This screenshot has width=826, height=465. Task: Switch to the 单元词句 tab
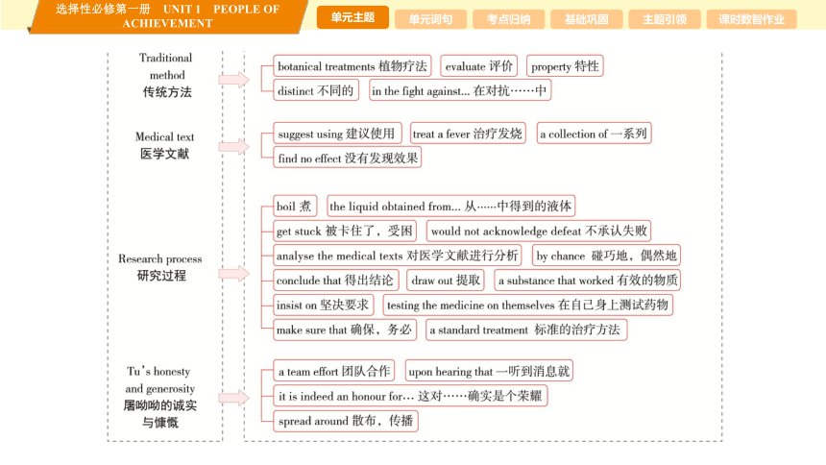[x=430, y=19]
